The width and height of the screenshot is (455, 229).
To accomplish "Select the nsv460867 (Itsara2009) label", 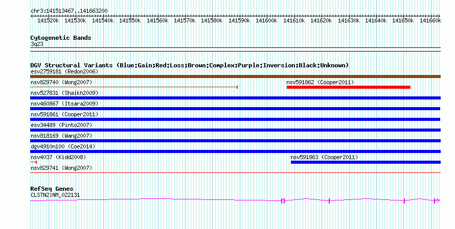I will [64, 104].
